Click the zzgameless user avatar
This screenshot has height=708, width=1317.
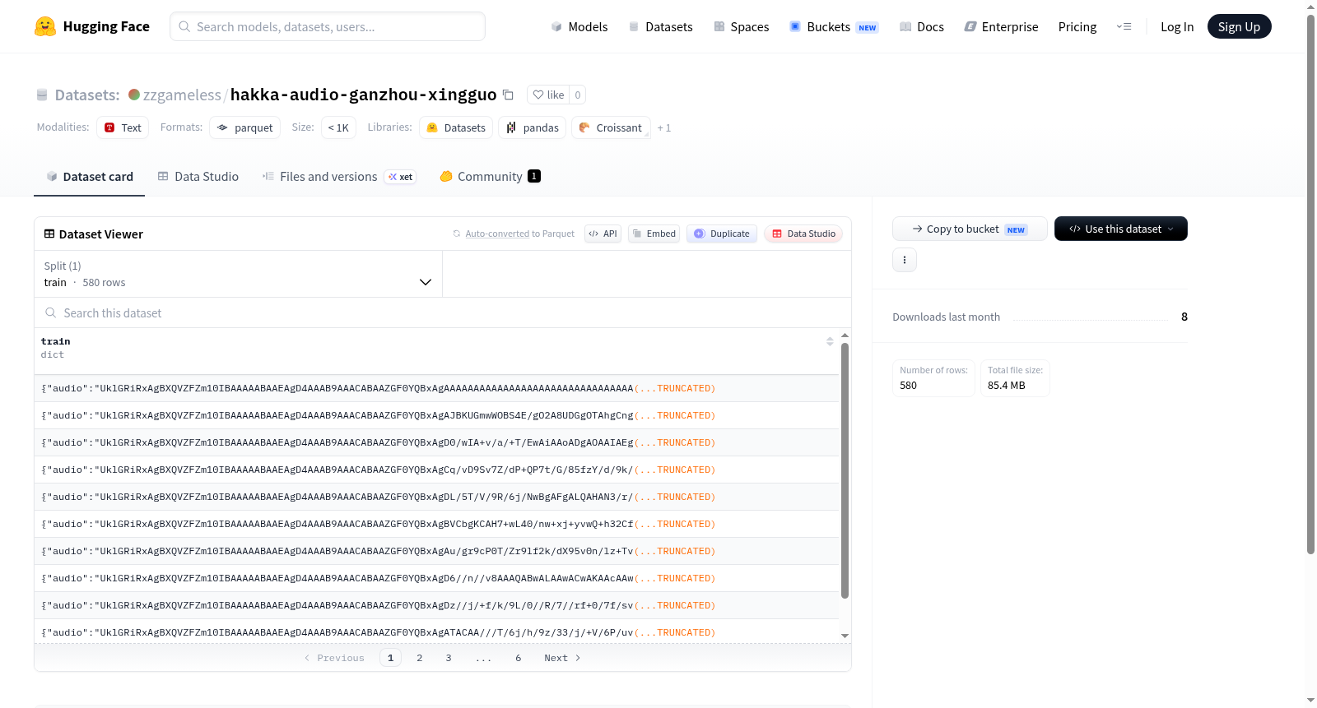coord(134,95)
